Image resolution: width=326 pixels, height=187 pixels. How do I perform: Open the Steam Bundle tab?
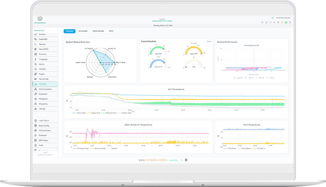(x=98, y=31)
